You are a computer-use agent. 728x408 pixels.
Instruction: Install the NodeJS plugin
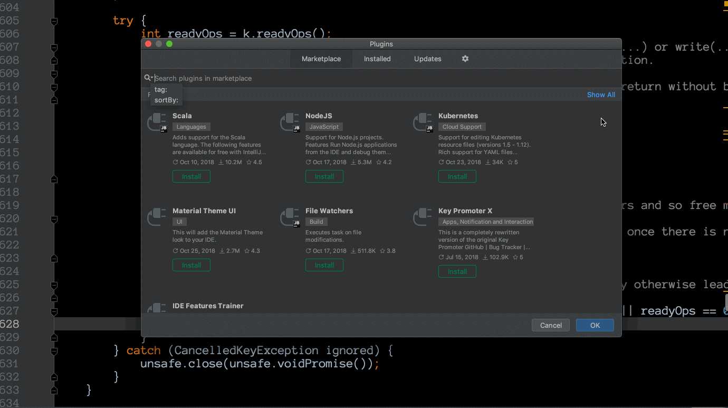click(x=324, y=176)
